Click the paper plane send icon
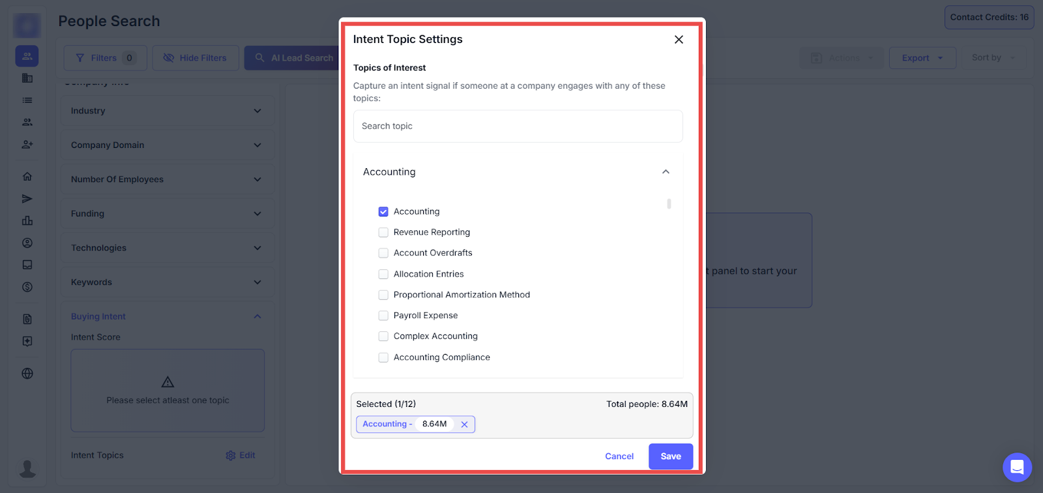Screen dimensions: 1043x493 tap(27, 199)
